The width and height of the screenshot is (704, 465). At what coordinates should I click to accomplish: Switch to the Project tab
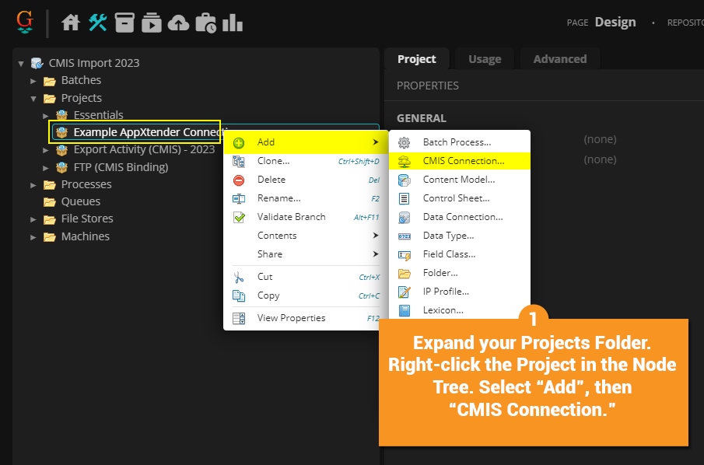(x=417, y=59)
